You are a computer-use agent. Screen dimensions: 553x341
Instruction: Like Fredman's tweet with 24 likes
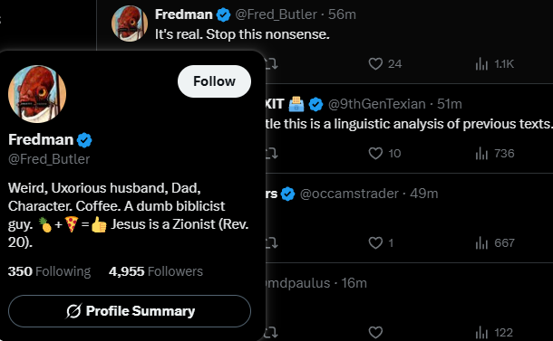click(375, 64)
